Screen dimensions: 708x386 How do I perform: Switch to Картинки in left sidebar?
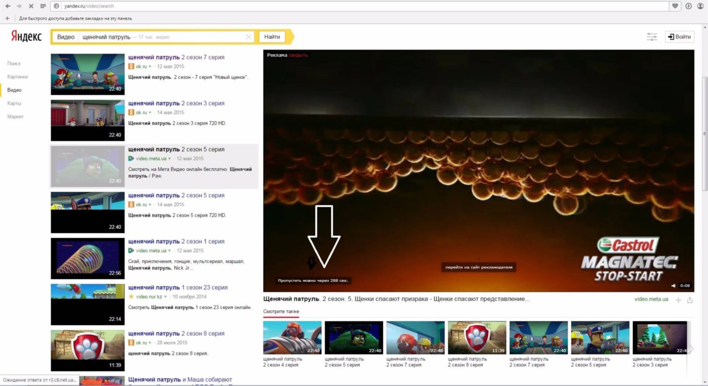coord(17,77)
